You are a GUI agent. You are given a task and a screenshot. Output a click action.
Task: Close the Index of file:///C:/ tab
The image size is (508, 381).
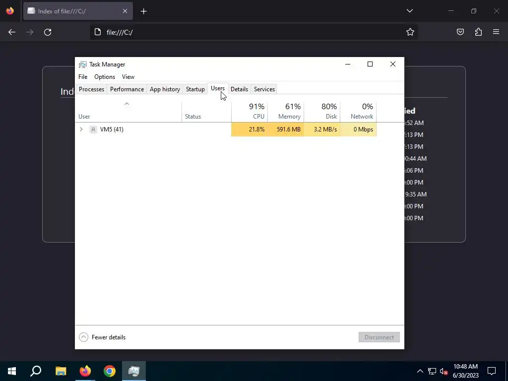(125, 11)
